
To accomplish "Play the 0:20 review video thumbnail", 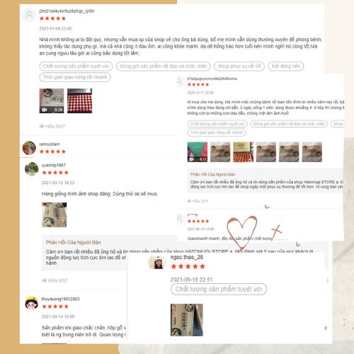I will [52, 101].
